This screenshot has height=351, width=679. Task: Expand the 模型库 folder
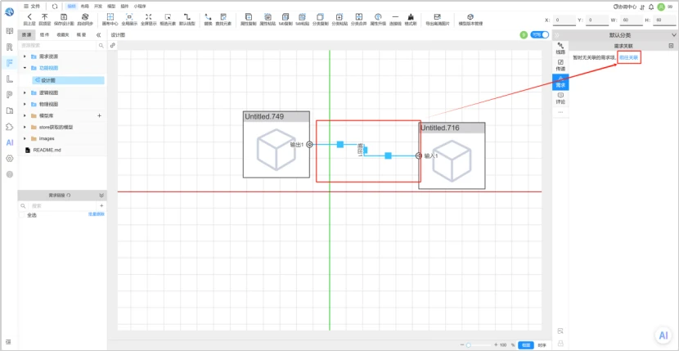[x=25, y=115]
